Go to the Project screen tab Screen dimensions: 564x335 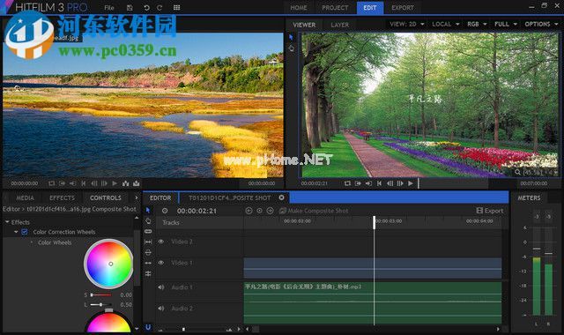335,8
